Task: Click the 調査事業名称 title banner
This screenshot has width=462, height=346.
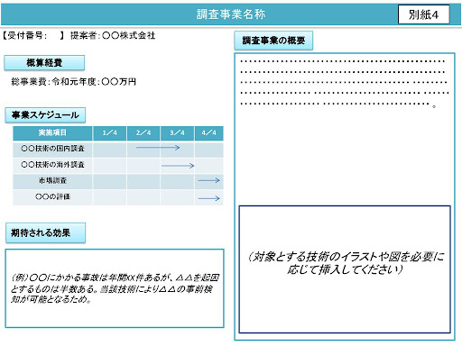Action: click(231, 14)
